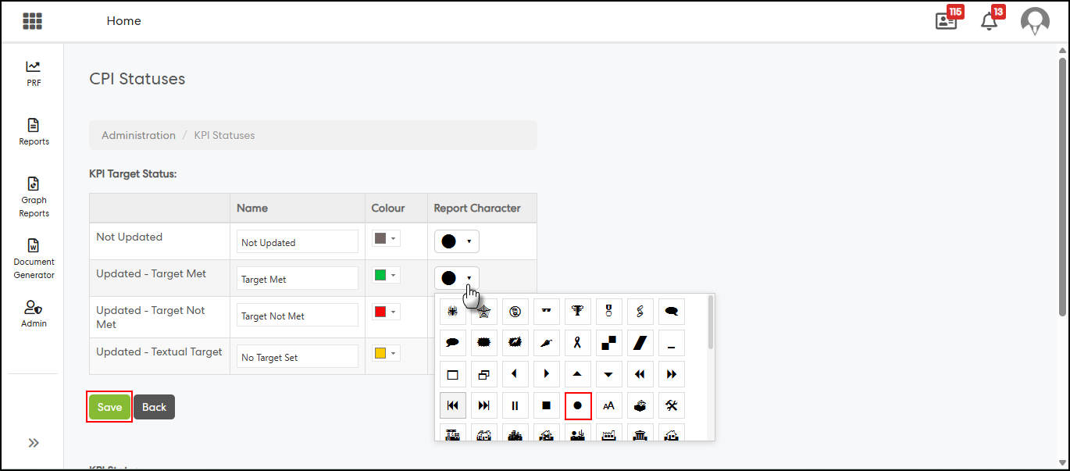
Task: Open the yellow colour dropdown for Textual Target
Action: click(x=386, y=353)
